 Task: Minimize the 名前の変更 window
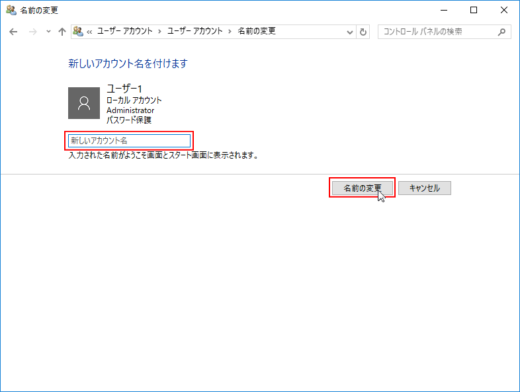444,10
